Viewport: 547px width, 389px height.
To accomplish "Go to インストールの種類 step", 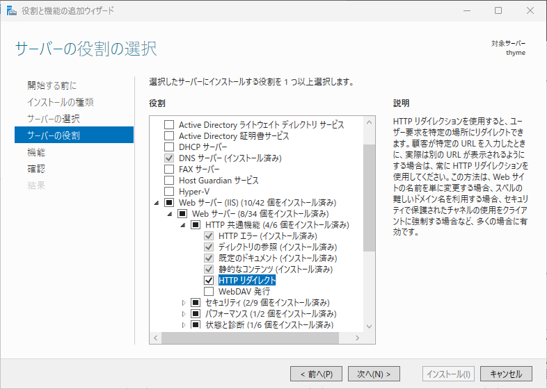I will (x=61, y=102).
